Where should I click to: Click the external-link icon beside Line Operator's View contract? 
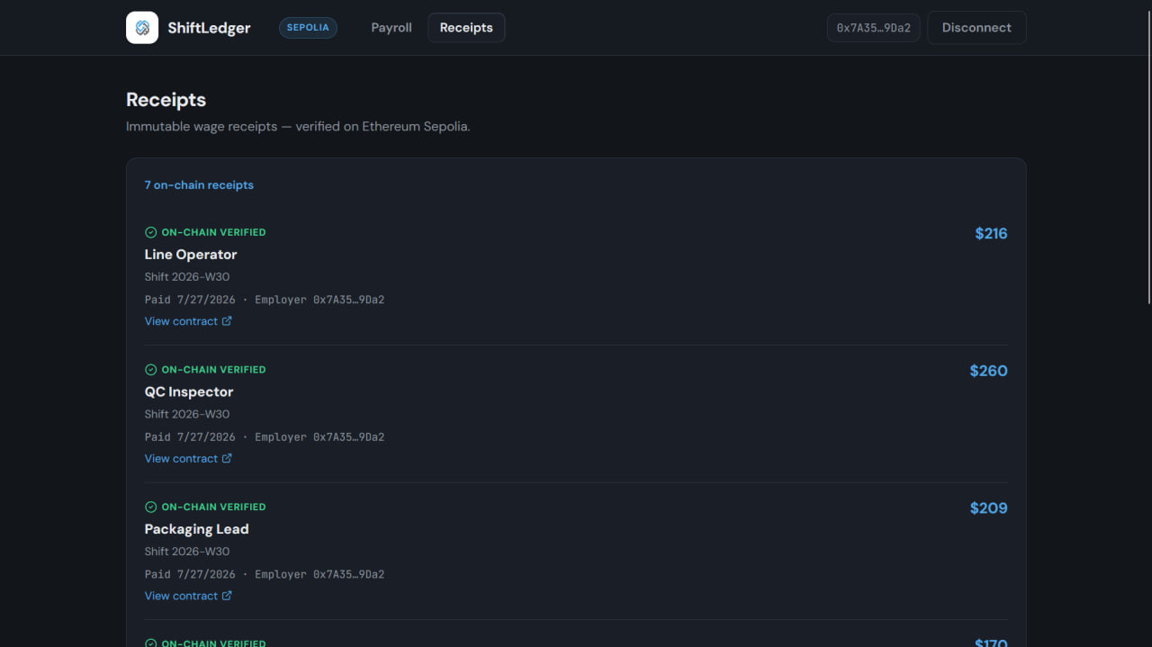[227, 321]
